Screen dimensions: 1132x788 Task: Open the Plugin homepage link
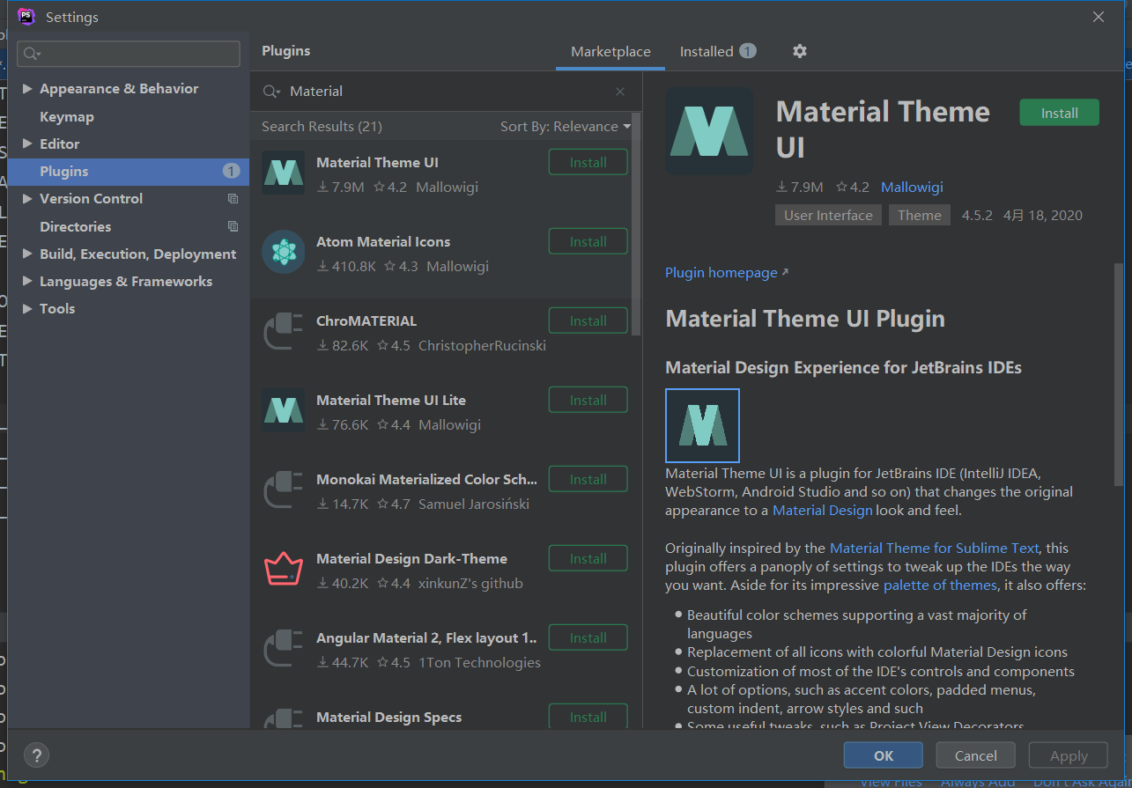click(x=721, y=272)
